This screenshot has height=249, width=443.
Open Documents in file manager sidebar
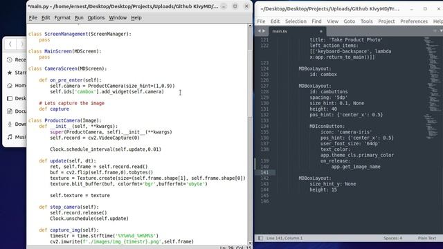[x=17, y=111]
